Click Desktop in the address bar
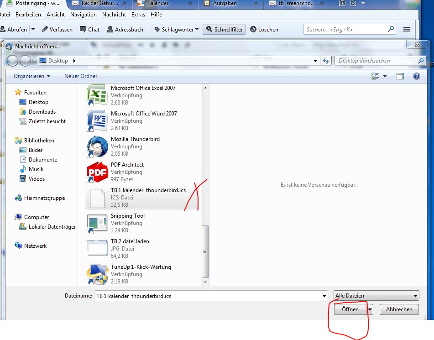 pos(58,61)
